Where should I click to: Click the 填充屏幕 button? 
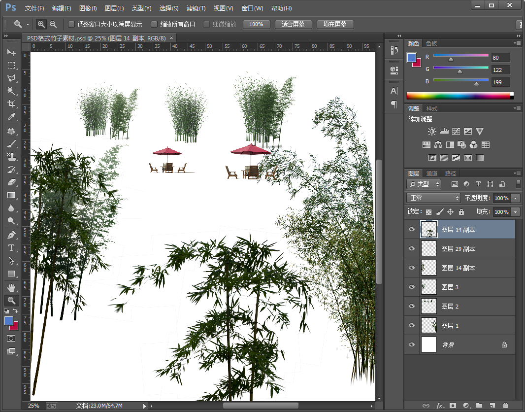[335, 24]
